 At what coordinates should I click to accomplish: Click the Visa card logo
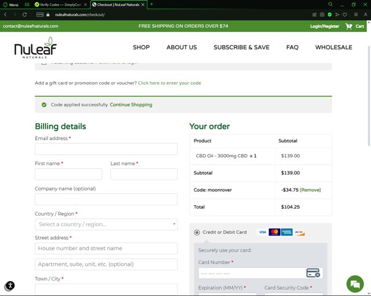coord(262,232)
